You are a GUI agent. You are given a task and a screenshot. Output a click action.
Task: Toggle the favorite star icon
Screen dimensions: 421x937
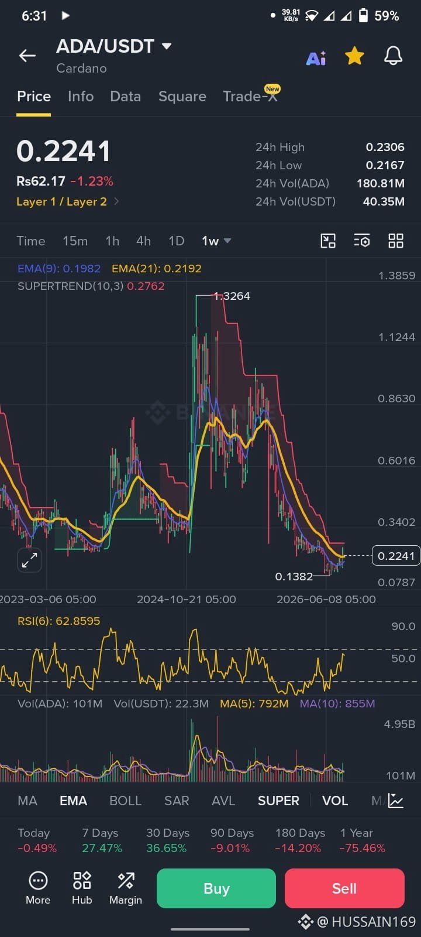[354, 56]
